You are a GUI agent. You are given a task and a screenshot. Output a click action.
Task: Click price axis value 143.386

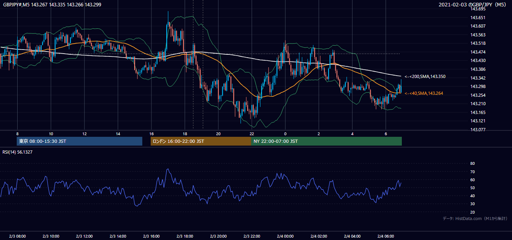[x=478, y=69]
